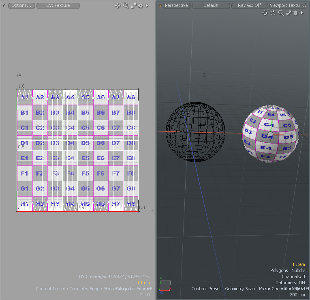Expand the Perspective viewport arrow menu

coord(302,13)
